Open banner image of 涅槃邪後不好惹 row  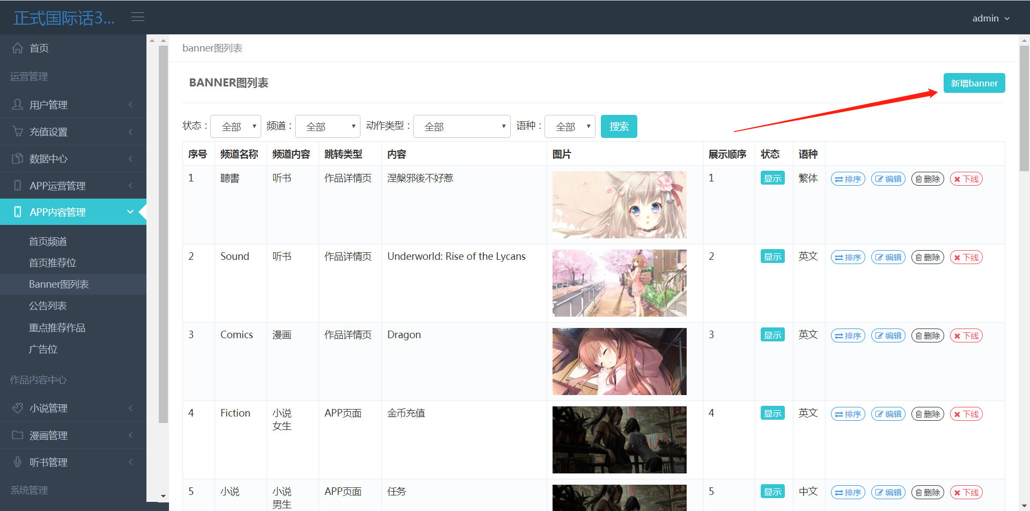tap(620, 205)
